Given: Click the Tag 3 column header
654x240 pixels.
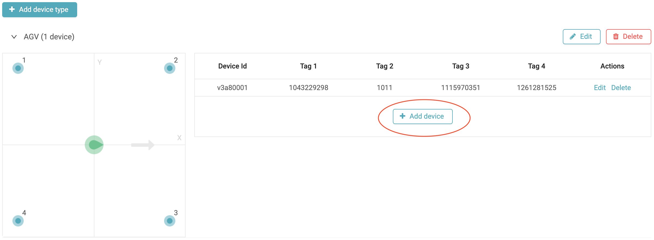Looking at the screenshot, I should (x=461, y=66).
